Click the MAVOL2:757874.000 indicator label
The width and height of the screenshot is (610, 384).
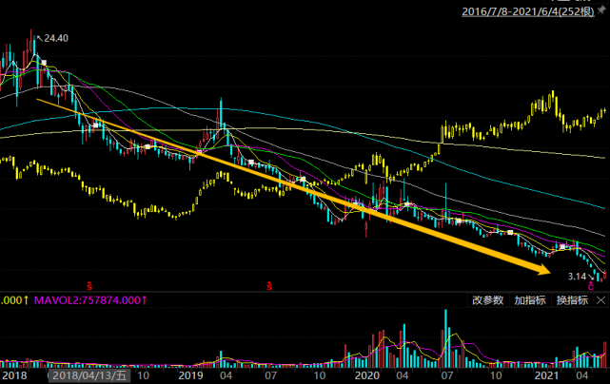click(x=90, y=300)
